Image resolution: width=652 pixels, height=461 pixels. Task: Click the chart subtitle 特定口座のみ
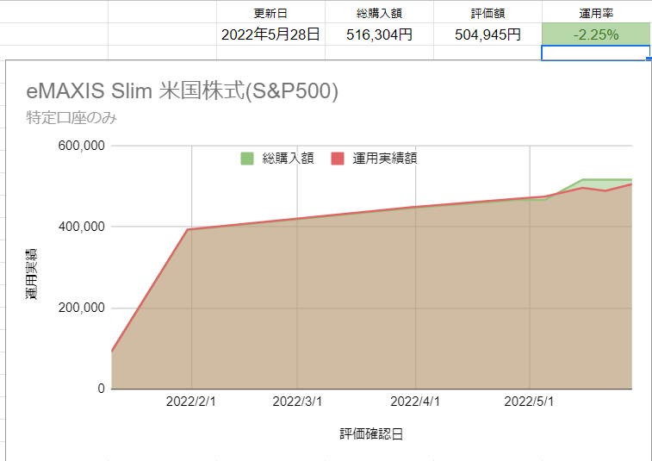tap(71, 118)
